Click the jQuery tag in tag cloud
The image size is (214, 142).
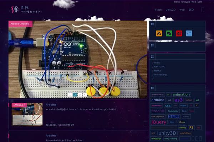pos(159,122)
